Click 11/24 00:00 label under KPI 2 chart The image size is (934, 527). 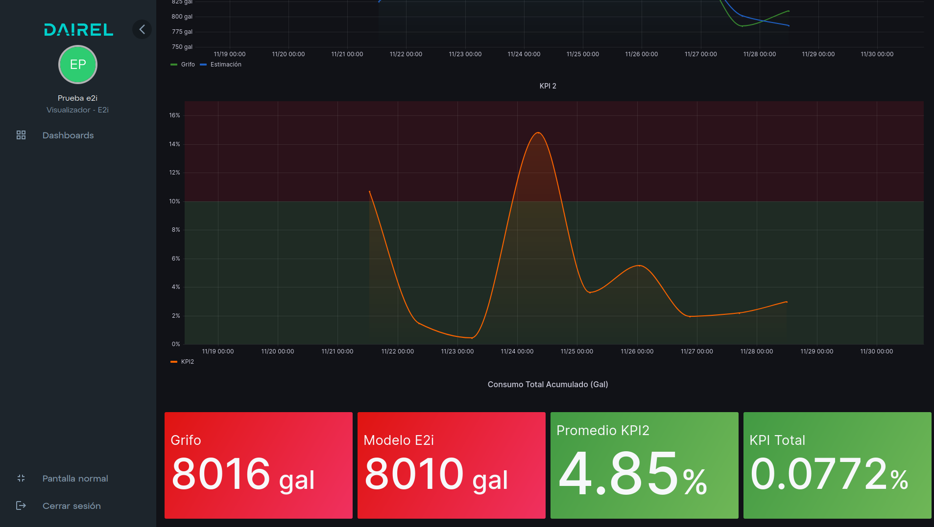[517, 351]
